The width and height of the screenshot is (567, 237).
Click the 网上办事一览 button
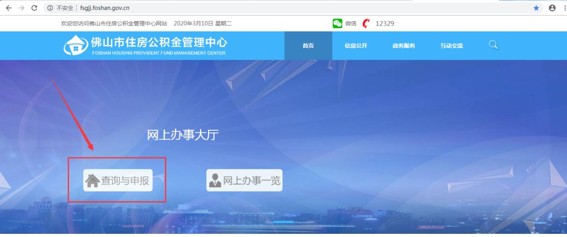click(244, 180)
